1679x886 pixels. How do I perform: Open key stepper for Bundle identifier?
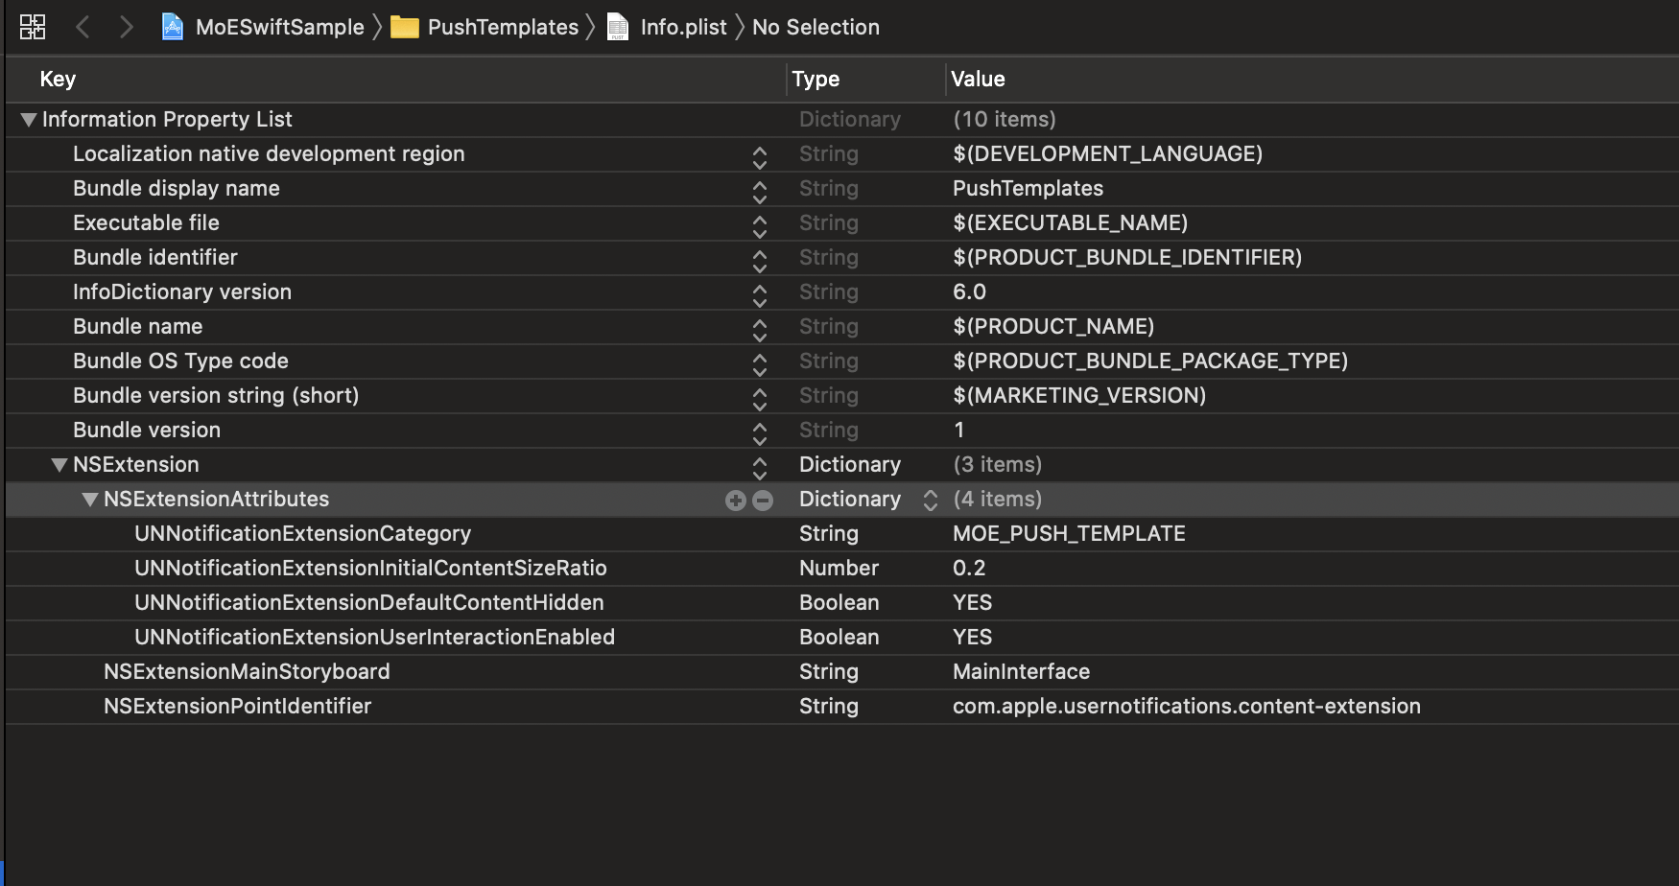click(x=760, y=261)
